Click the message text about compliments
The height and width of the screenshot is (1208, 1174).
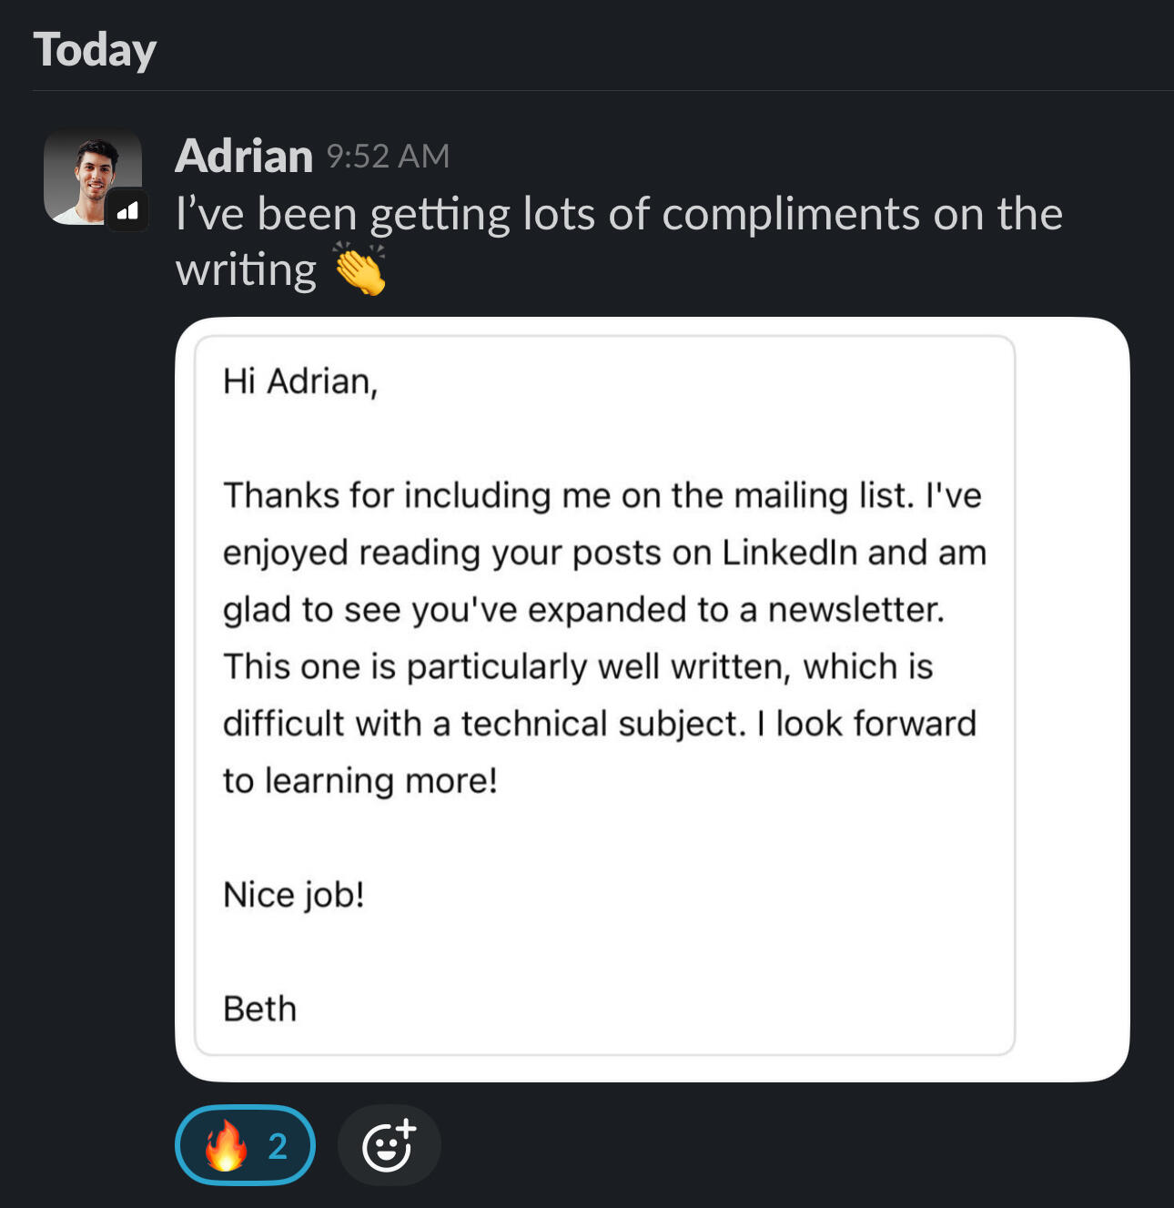(x=619, y=215)
